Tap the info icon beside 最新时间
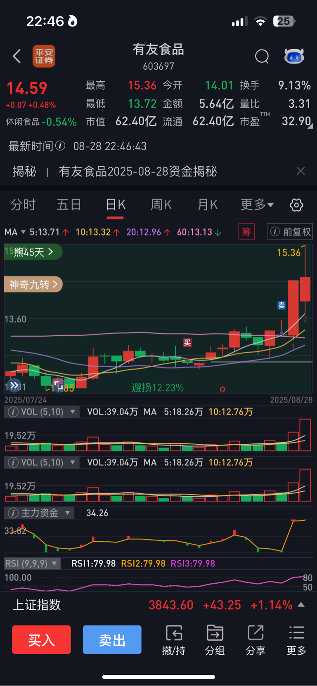The height and width of the screenshot is (686, 317). point(60,146)
